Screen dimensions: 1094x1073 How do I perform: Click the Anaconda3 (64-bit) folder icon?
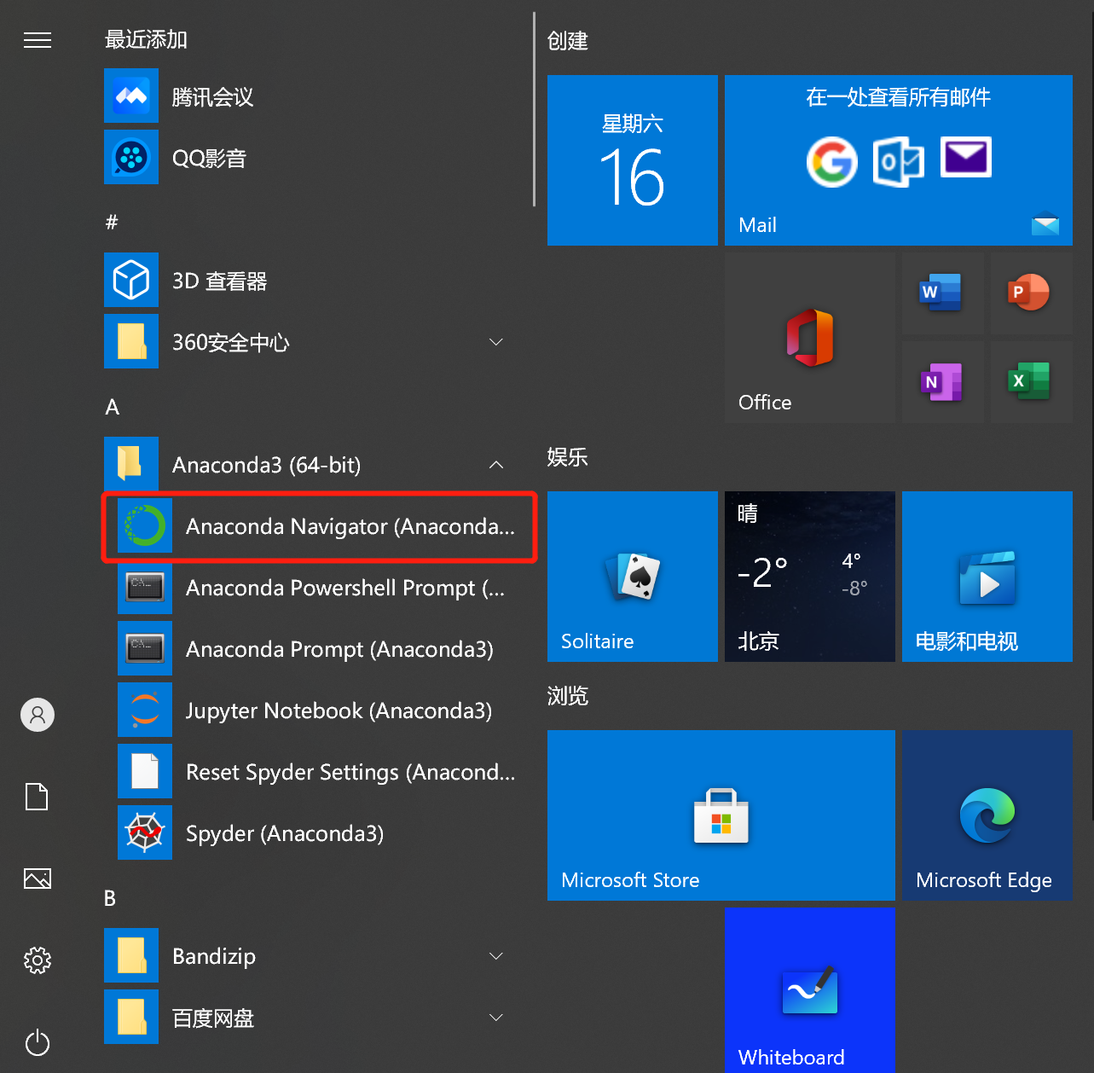coord(131,464)
